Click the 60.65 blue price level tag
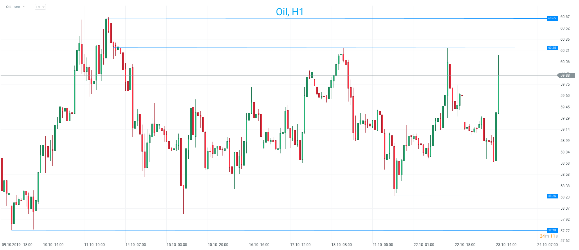This screenshot has width=579, height=250. coord(552,18)
